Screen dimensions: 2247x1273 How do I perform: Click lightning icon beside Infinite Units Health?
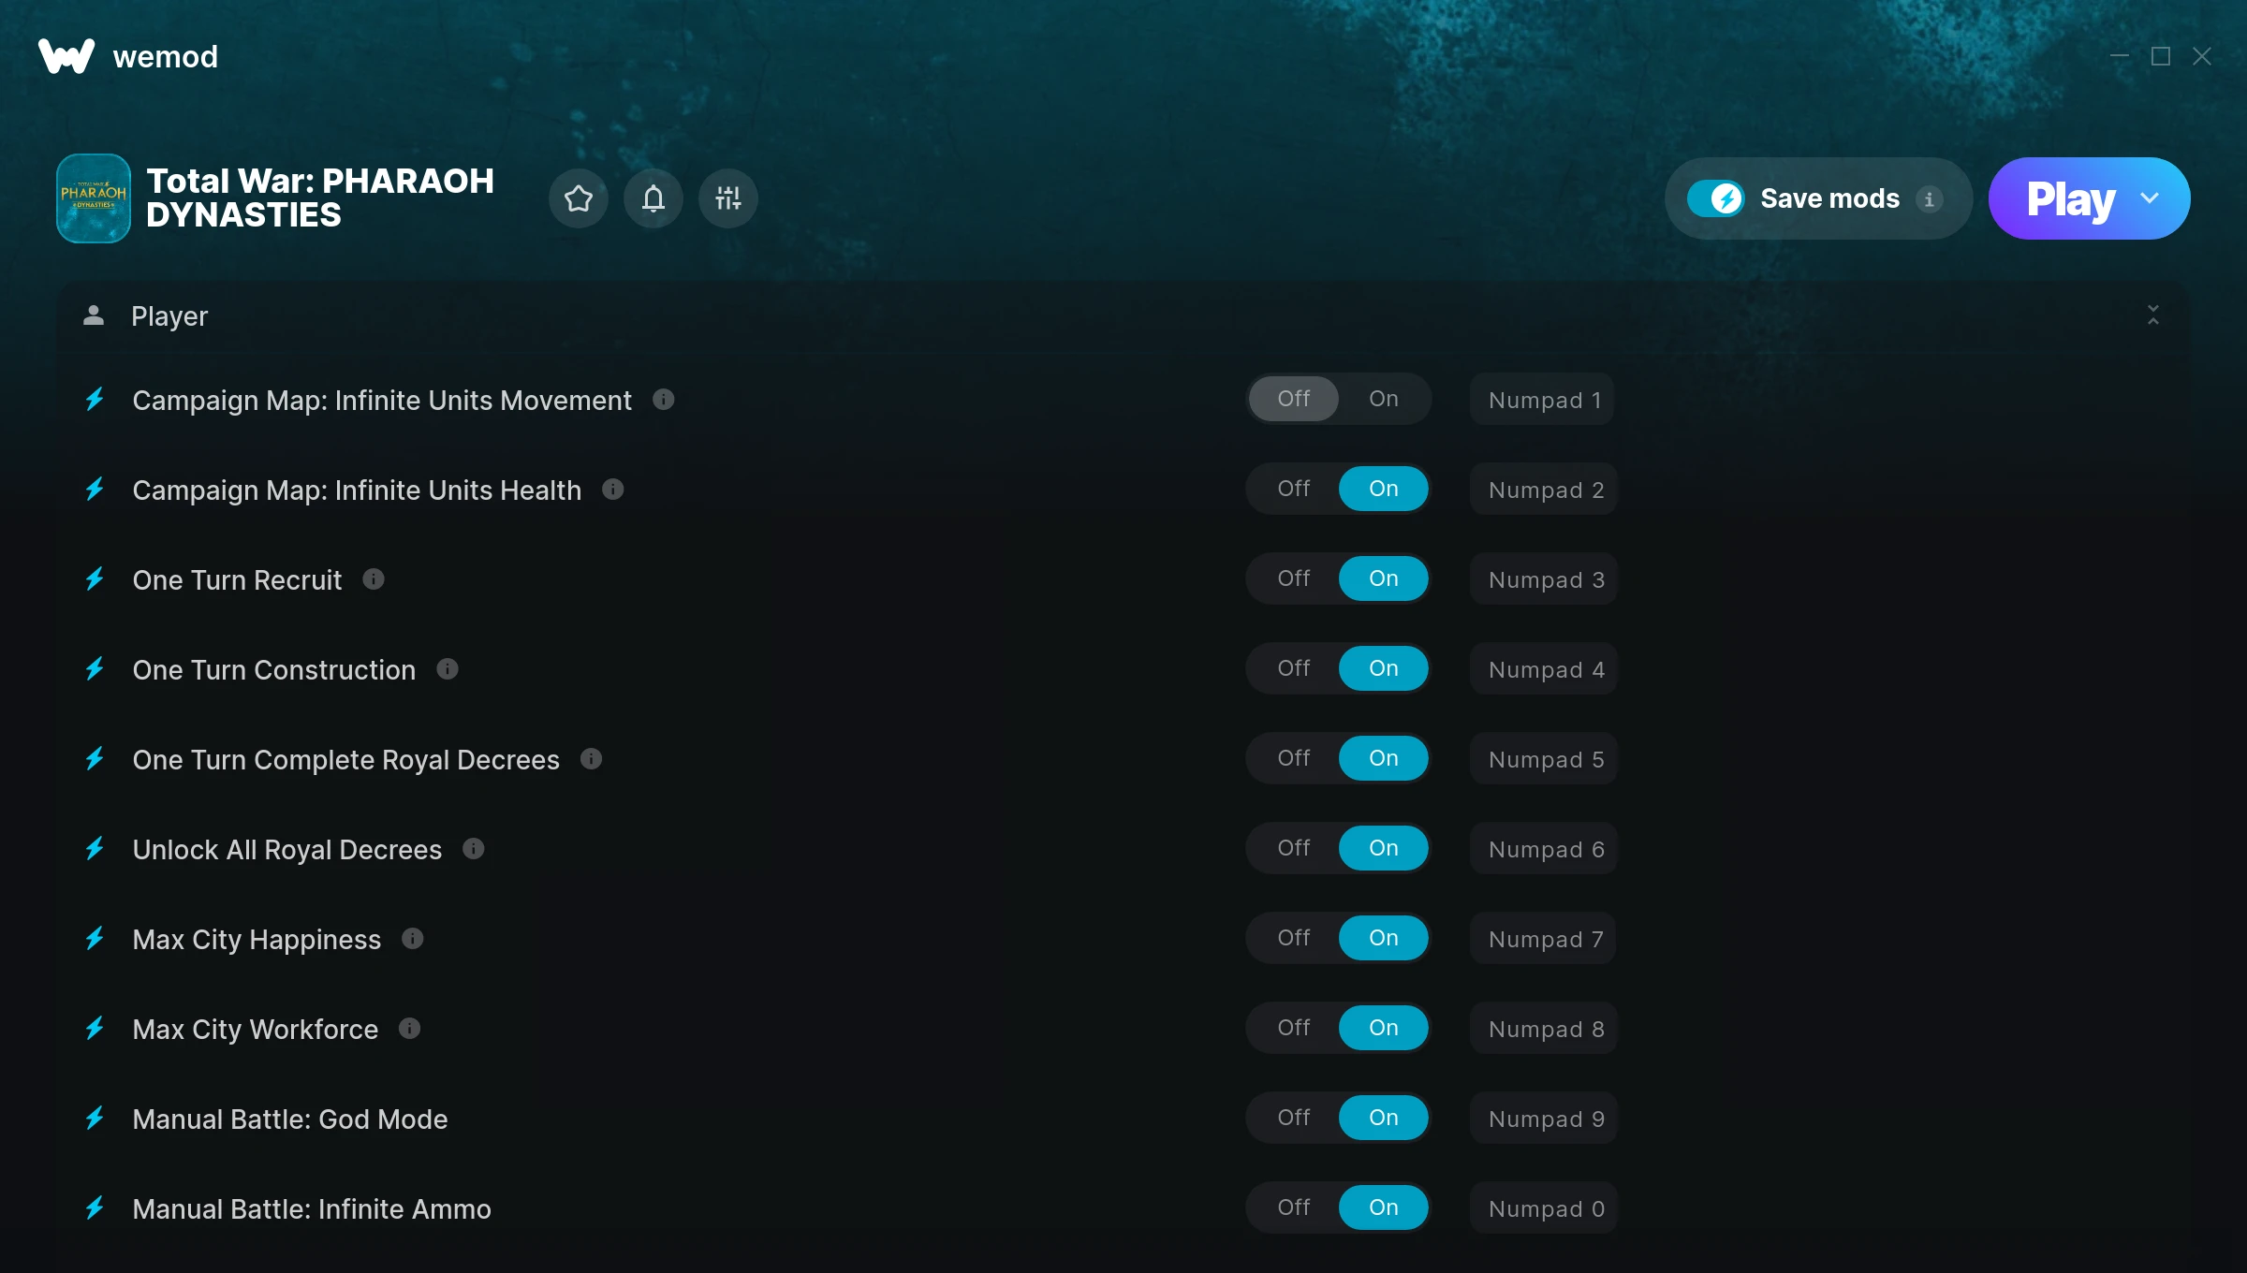(95, 490)
